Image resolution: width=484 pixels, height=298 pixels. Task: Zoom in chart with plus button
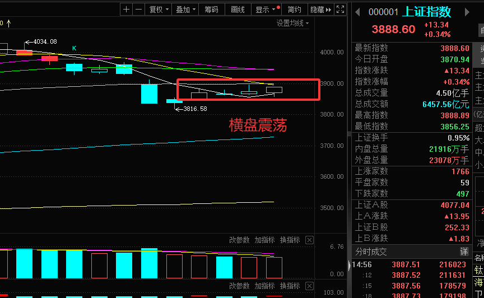(126, 10)
